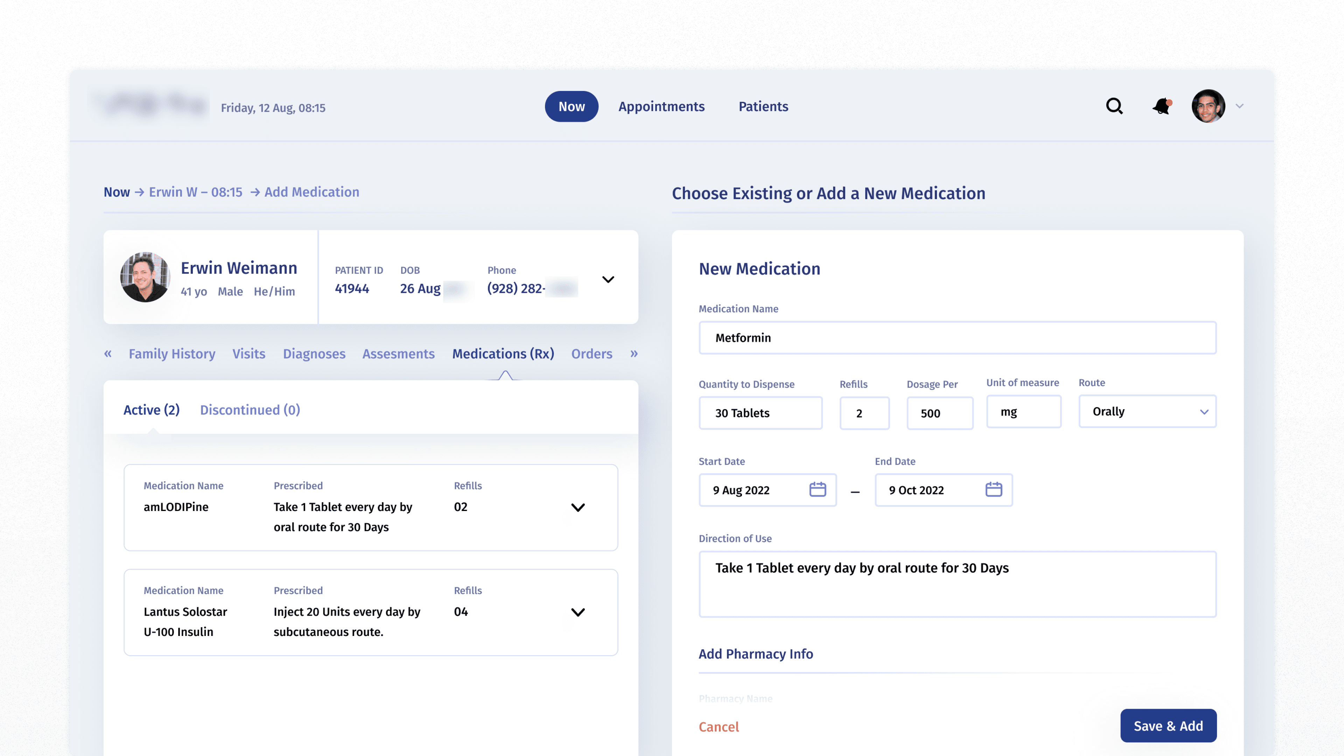
Task: Click the Lantus Solostar U-100 Insulin name
Action: [x=185, y=622]
